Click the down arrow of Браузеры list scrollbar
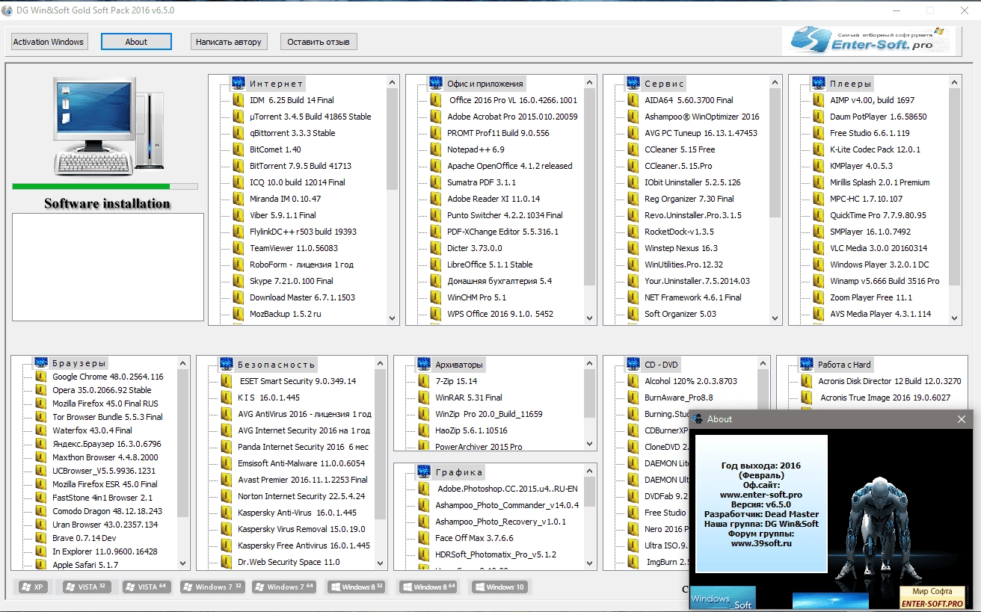Screen dimensions: 981x612 click(183, 563)
